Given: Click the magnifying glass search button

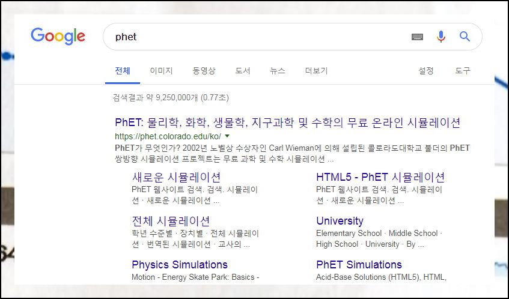Looking at the screenshot, I should coord(465,36).
